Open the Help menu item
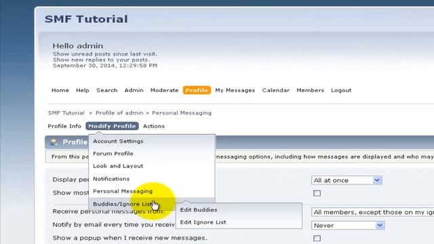 (x=83, y=90)
